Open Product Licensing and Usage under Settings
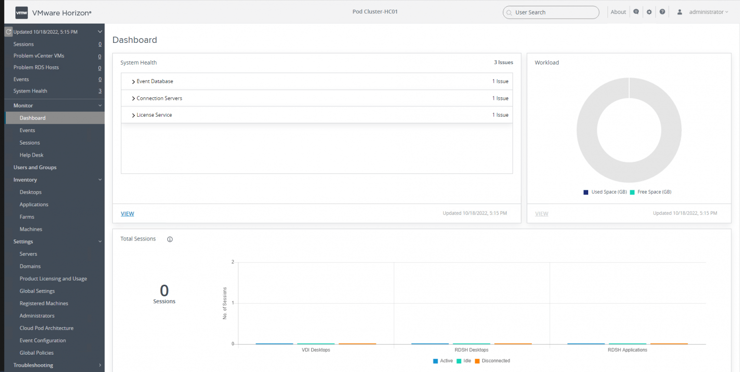 pyautogui.click(x=53, y=278)
